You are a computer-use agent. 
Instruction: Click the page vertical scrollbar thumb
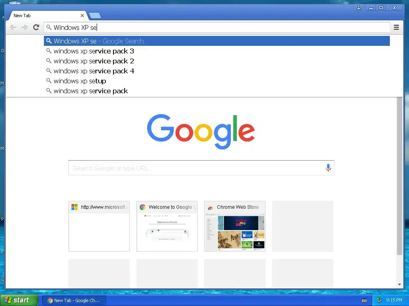point(399,176)
